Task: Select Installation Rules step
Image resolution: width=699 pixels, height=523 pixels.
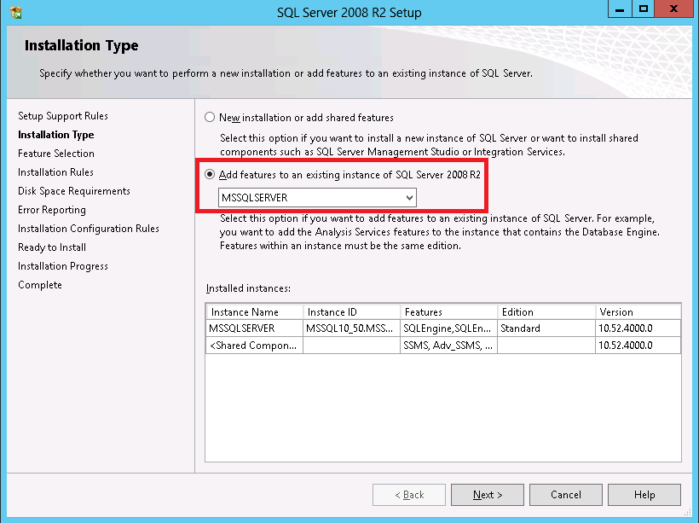Action: pyautogui.click(x=55, y=172)
